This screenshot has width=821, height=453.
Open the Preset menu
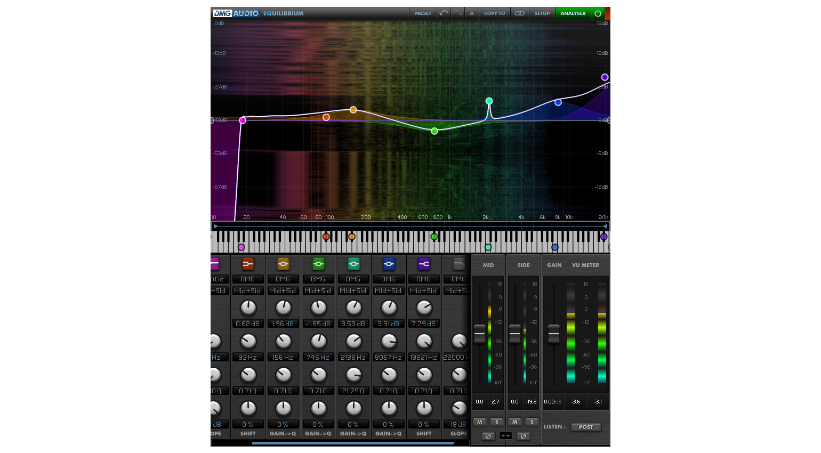(x=423, y=13)
